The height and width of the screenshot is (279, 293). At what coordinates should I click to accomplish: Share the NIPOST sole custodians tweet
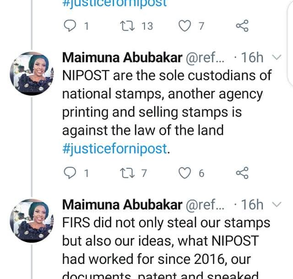[242, 173]
